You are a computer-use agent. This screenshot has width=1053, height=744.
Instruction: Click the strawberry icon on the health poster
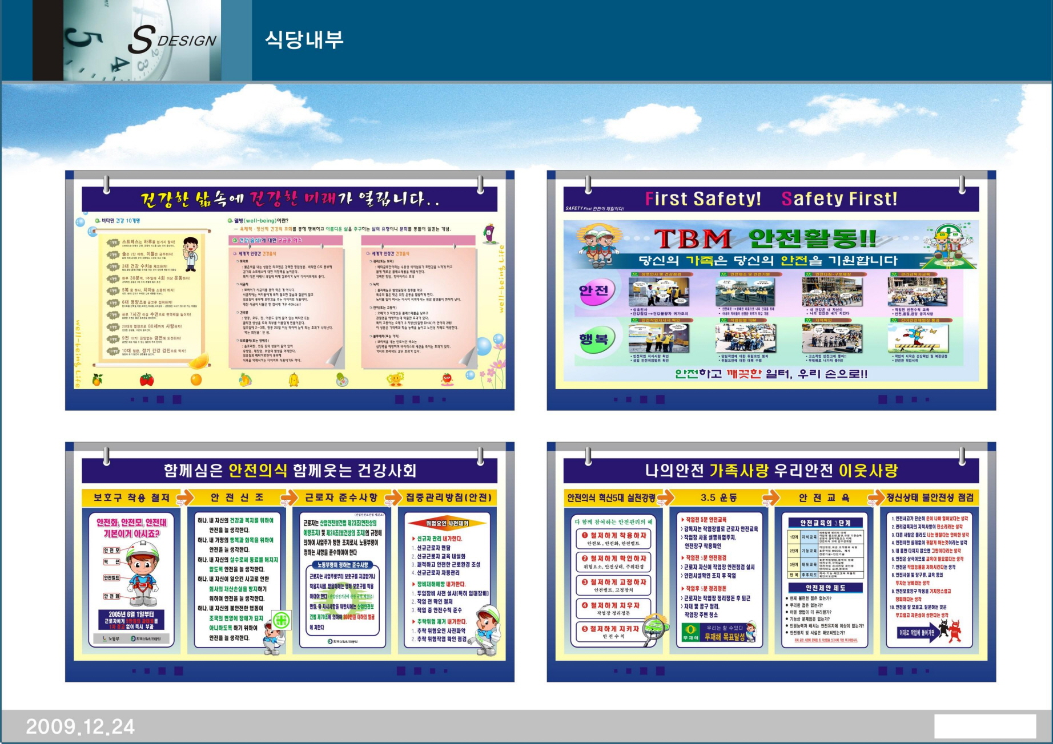coord(147,379)
